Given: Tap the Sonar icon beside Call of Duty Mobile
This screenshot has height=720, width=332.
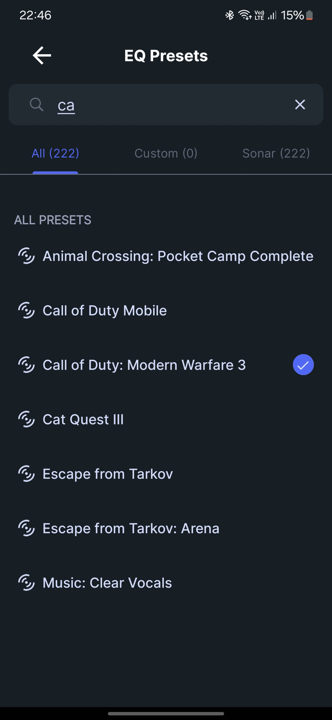Looking at the screenshot, I should pos(26,310).
